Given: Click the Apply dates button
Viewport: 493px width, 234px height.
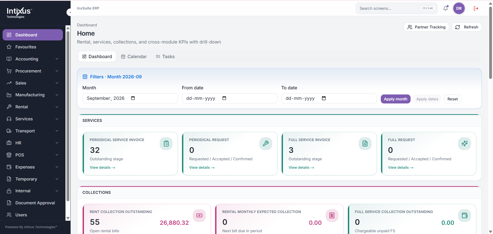Looking at the screenshot, I should click(427, 99).
